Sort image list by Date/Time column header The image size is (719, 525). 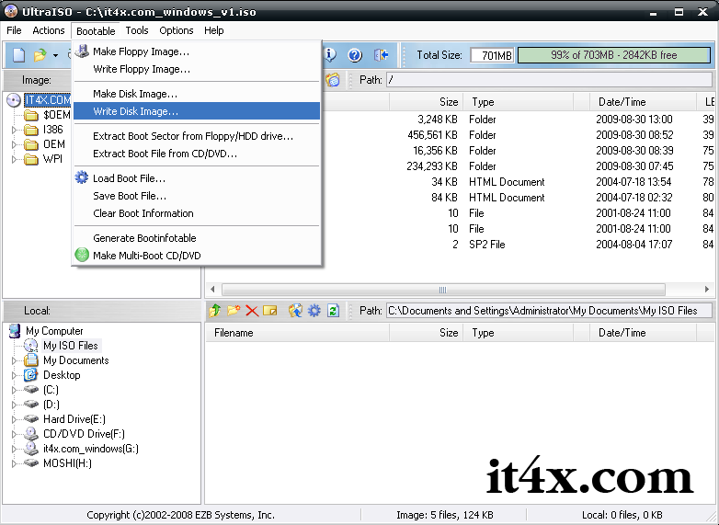tap(642, 102)
